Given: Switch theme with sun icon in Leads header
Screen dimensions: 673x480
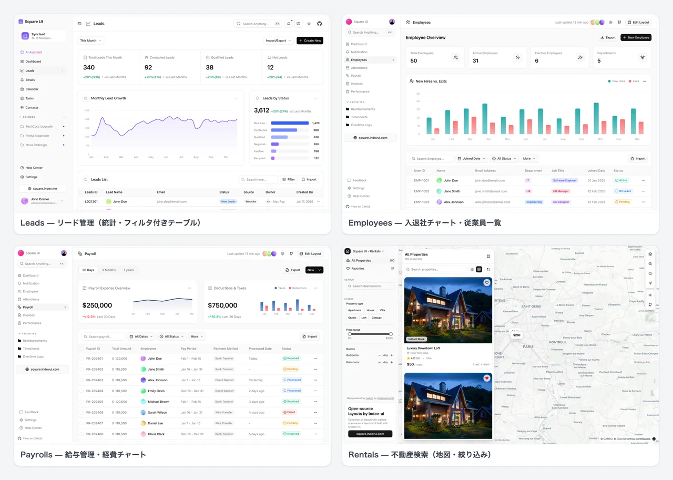Looking at the screenshot, I should 309,24.
